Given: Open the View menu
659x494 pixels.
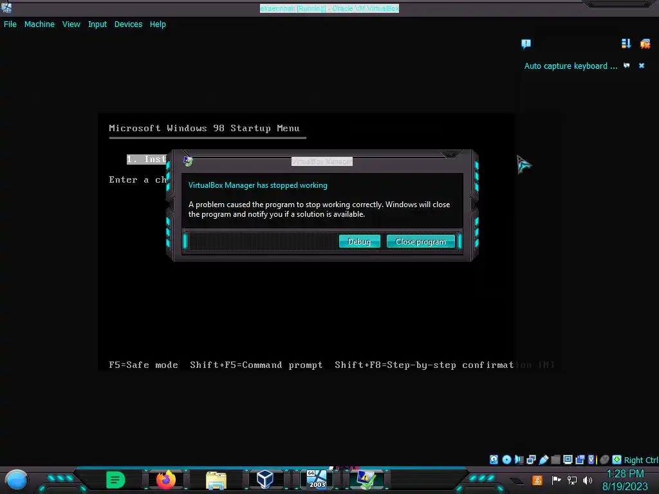Looking at the screenshot, I should 71,24.
